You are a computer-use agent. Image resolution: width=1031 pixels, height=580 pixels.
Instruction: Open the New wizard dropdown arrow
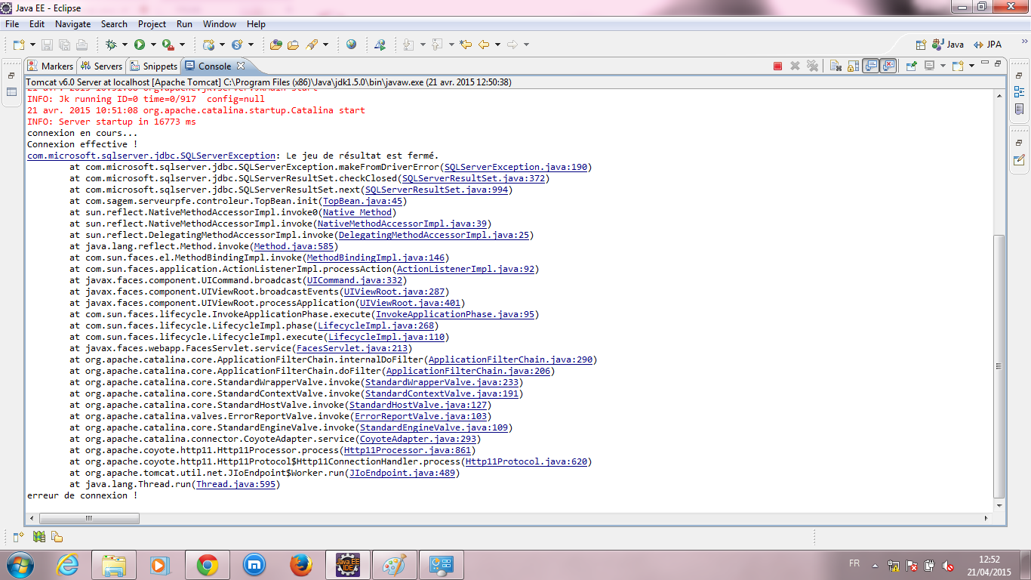pyautogui.click(x=31, y=45)
